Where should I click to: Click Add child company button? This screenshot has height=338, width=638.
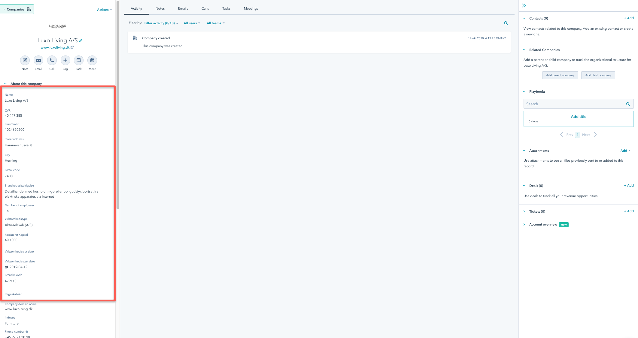(598, 75)
